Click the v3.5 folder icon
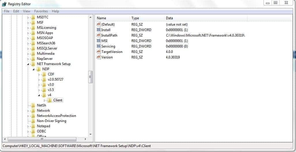Viewport: 296px width, 152px height. coord(44,90)
